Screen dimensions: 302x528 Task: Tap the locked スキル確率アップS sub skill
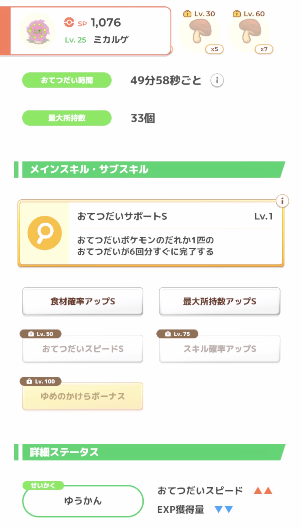(x=220, y=349)
